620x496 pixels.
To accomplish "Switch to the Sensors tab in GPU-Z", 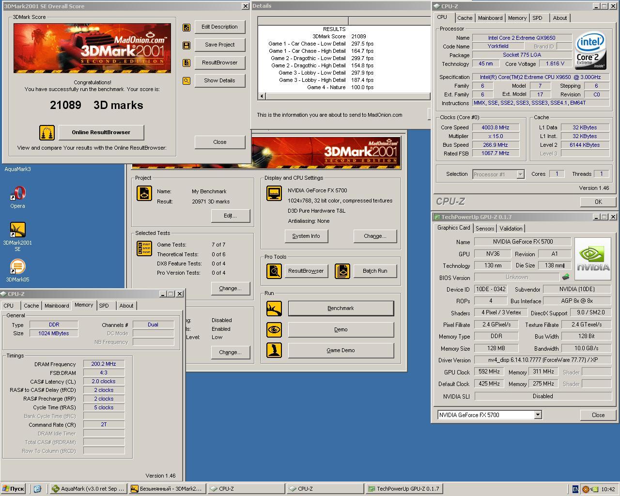I will click(x=485, y=229).
